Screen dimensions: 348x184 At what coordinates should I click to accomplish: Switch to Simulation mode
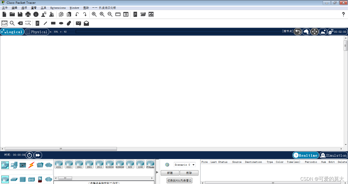pyautogui.click(x=333, y=155)
